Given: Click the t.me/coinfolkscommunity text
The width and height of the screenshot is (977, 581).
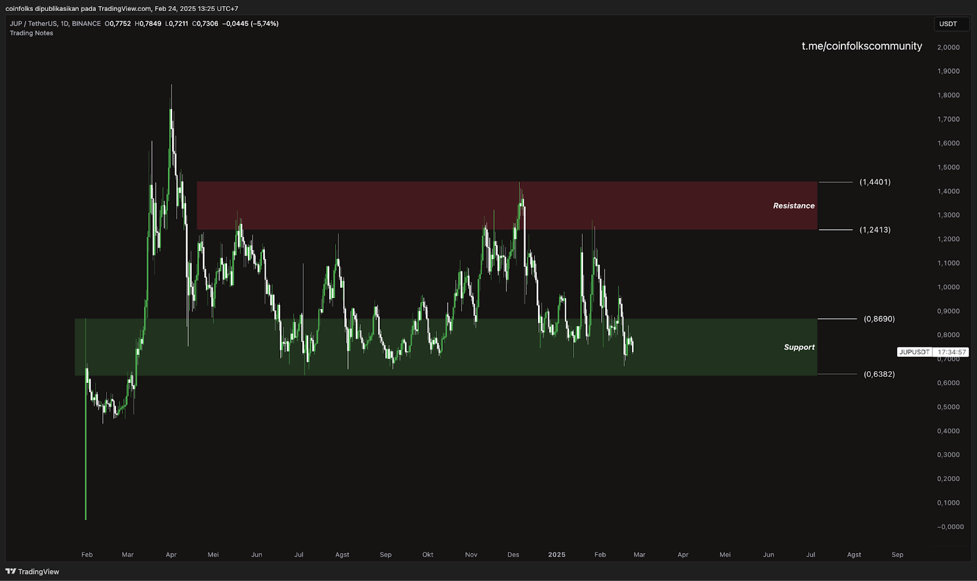Looking at the screenshot, I should [862, 46].
